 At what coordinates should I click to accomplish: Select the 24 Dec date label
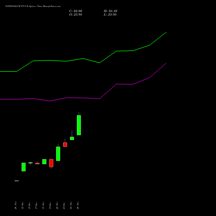coord(71,205)
